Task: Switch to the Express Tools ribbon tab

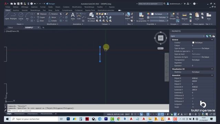Action: tap(90, 10)
